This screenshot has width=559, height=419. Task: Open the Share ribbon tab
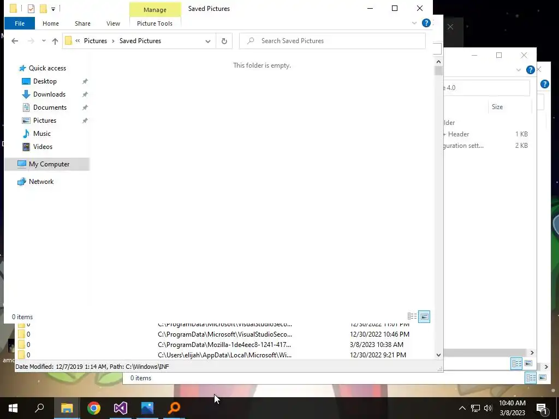[82, 23]
